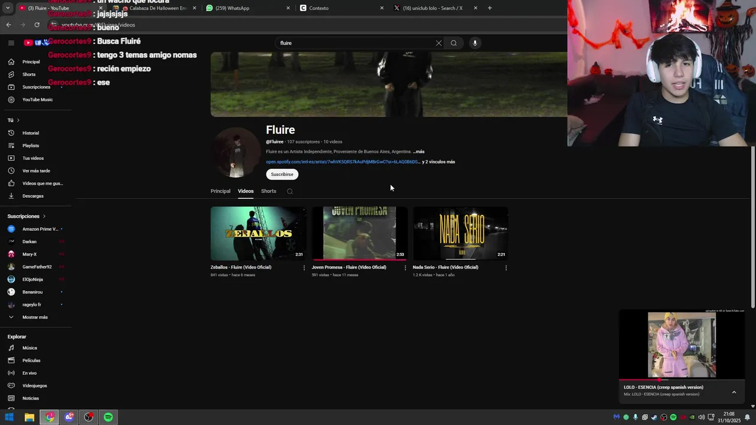756x425 pixels.
Task: Play the Joven Promesa video thumbnail
Action: tap(359, 233)
